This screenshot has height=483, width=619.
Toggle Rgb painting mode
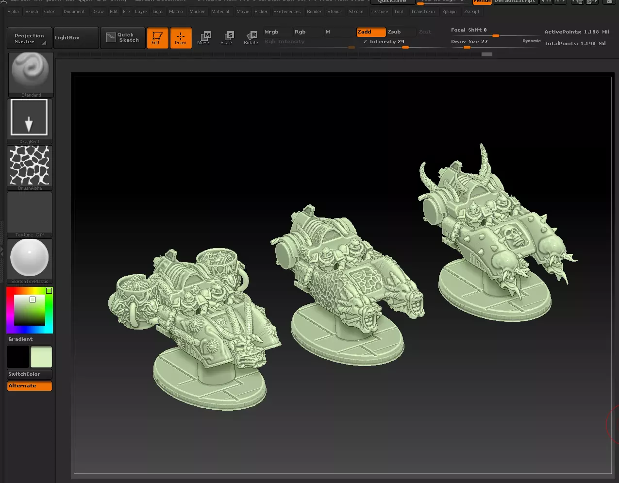coord(308,32)
